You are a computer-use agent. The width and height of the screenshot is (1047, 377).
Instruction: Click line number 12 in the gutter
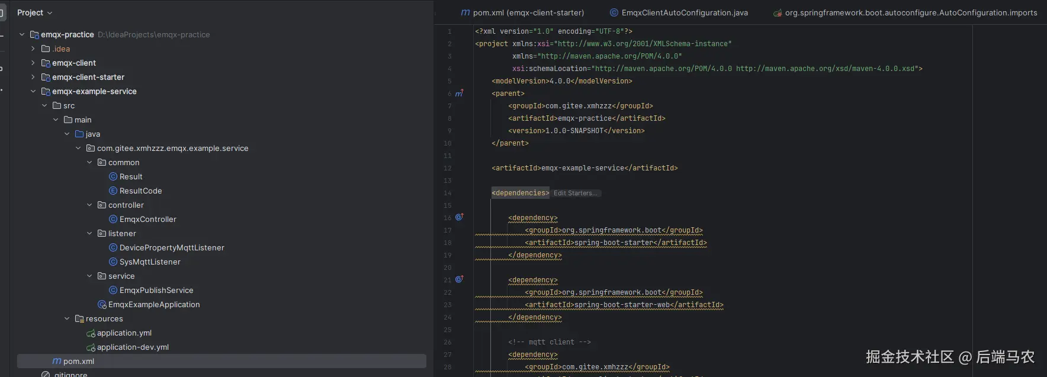tap(448, 168)
